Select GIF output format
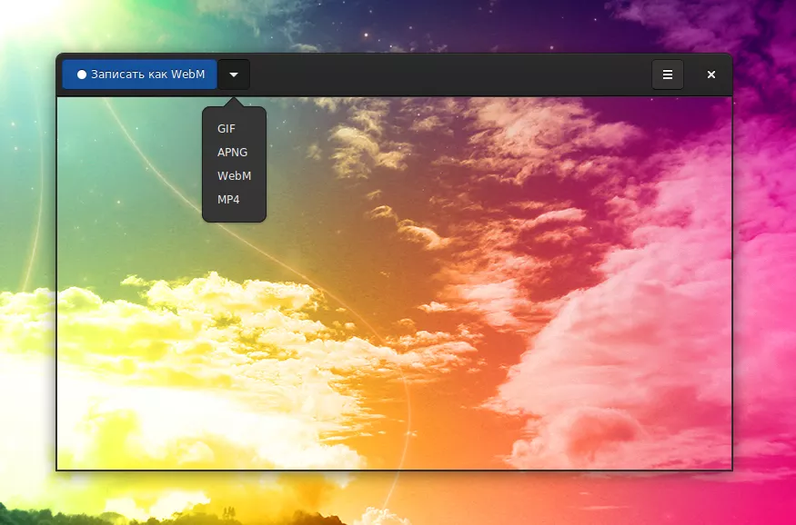This screenshot has height=525, width=796. (x=227, y=129)
